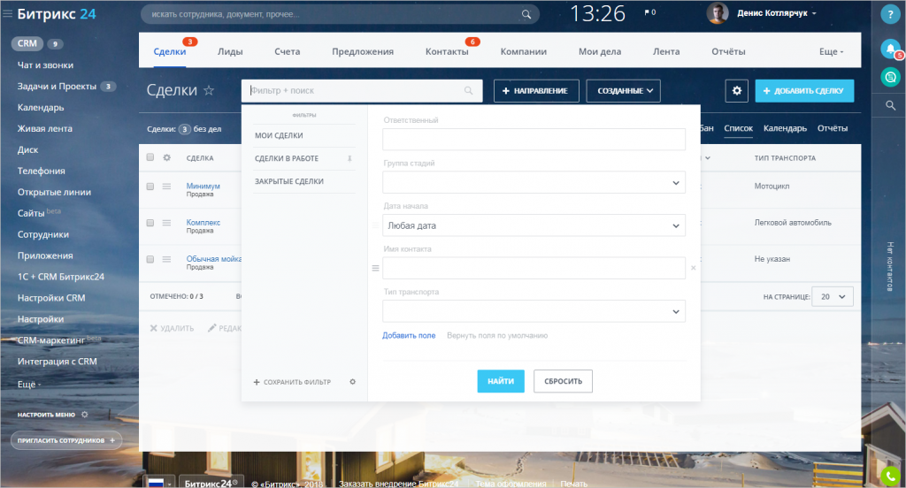Open the Еще dropdown in CRM tabs

click(x=831, y=51)
